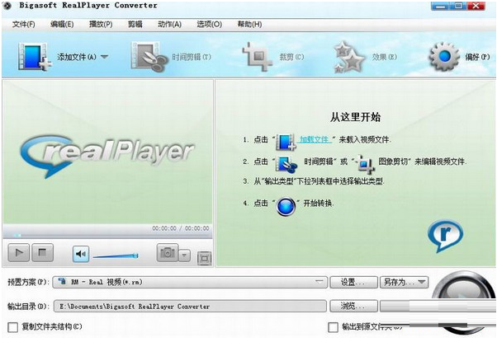This screenshot has height=342, width=497.
Task: Open the 帮助(H) menu
Action: [x=250, y=25]
